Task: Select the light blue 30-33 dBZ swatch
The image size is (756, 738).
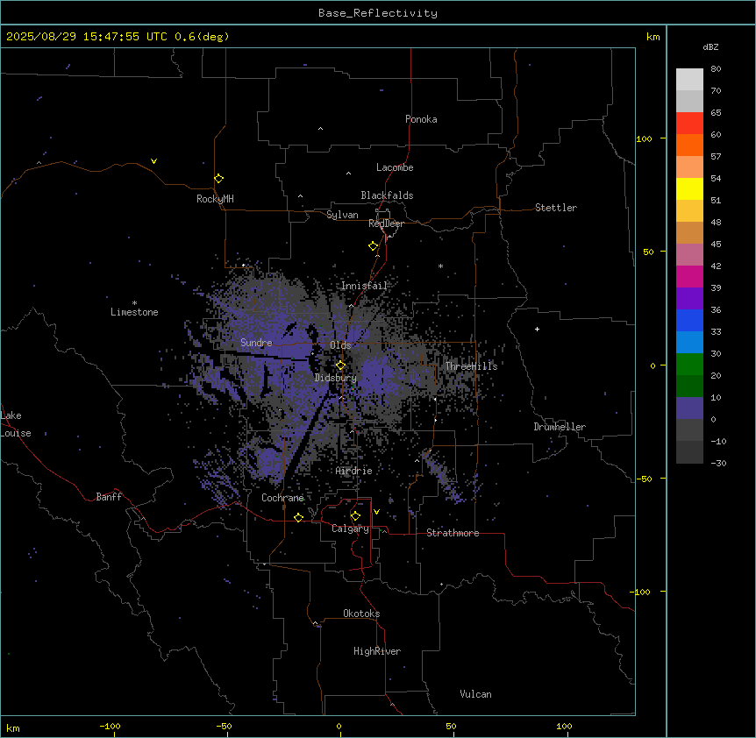Action: point(689,342)
